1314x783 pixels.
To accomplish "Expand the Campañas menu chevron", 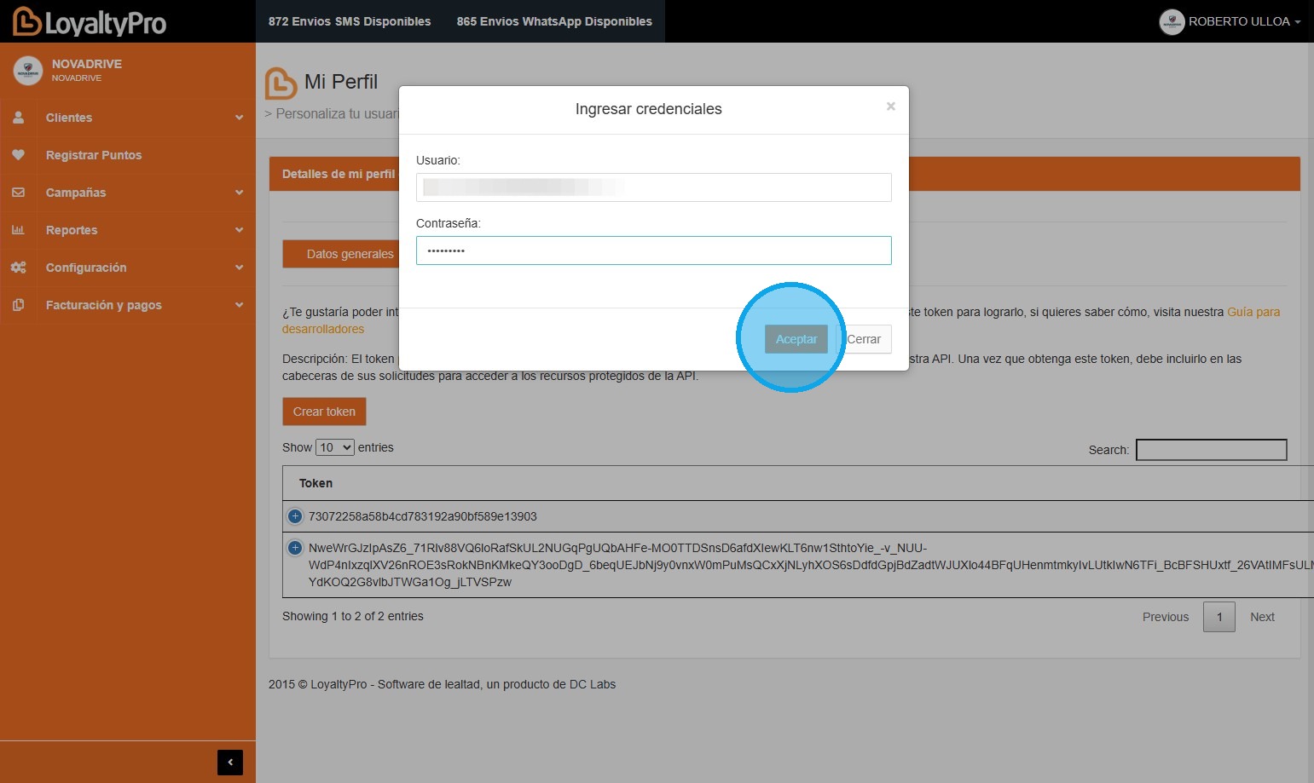I will tap(239, 193).
